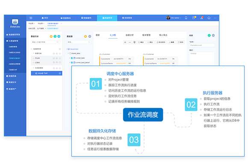Collapse the blank_data folder node

(68, 53)
